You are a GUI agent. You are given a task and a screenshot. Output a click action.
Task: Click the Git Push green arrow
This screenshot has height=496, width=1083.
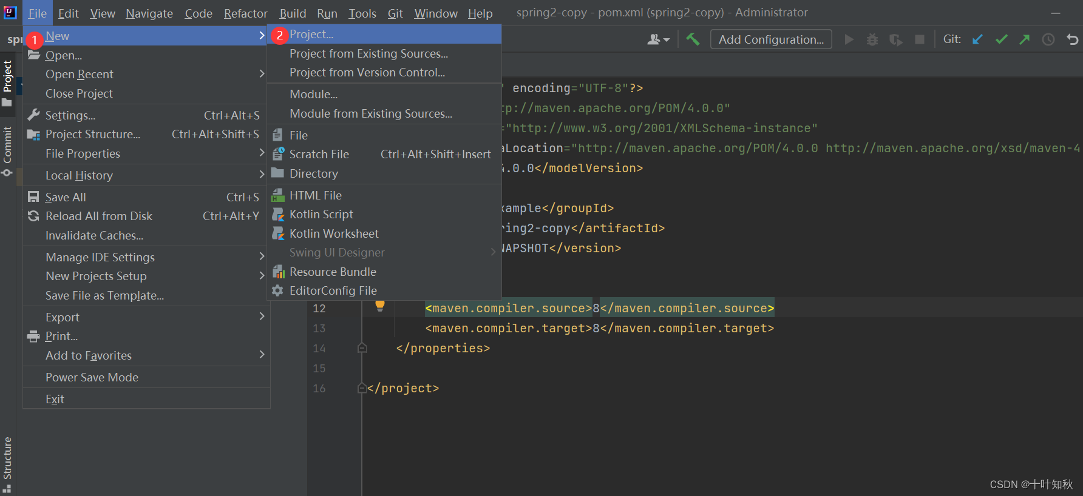tap(1025, 39)
